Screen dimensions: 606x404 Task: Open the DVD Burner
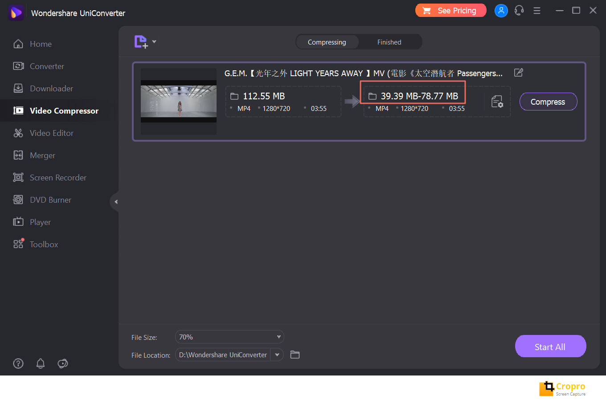point(50,200)
